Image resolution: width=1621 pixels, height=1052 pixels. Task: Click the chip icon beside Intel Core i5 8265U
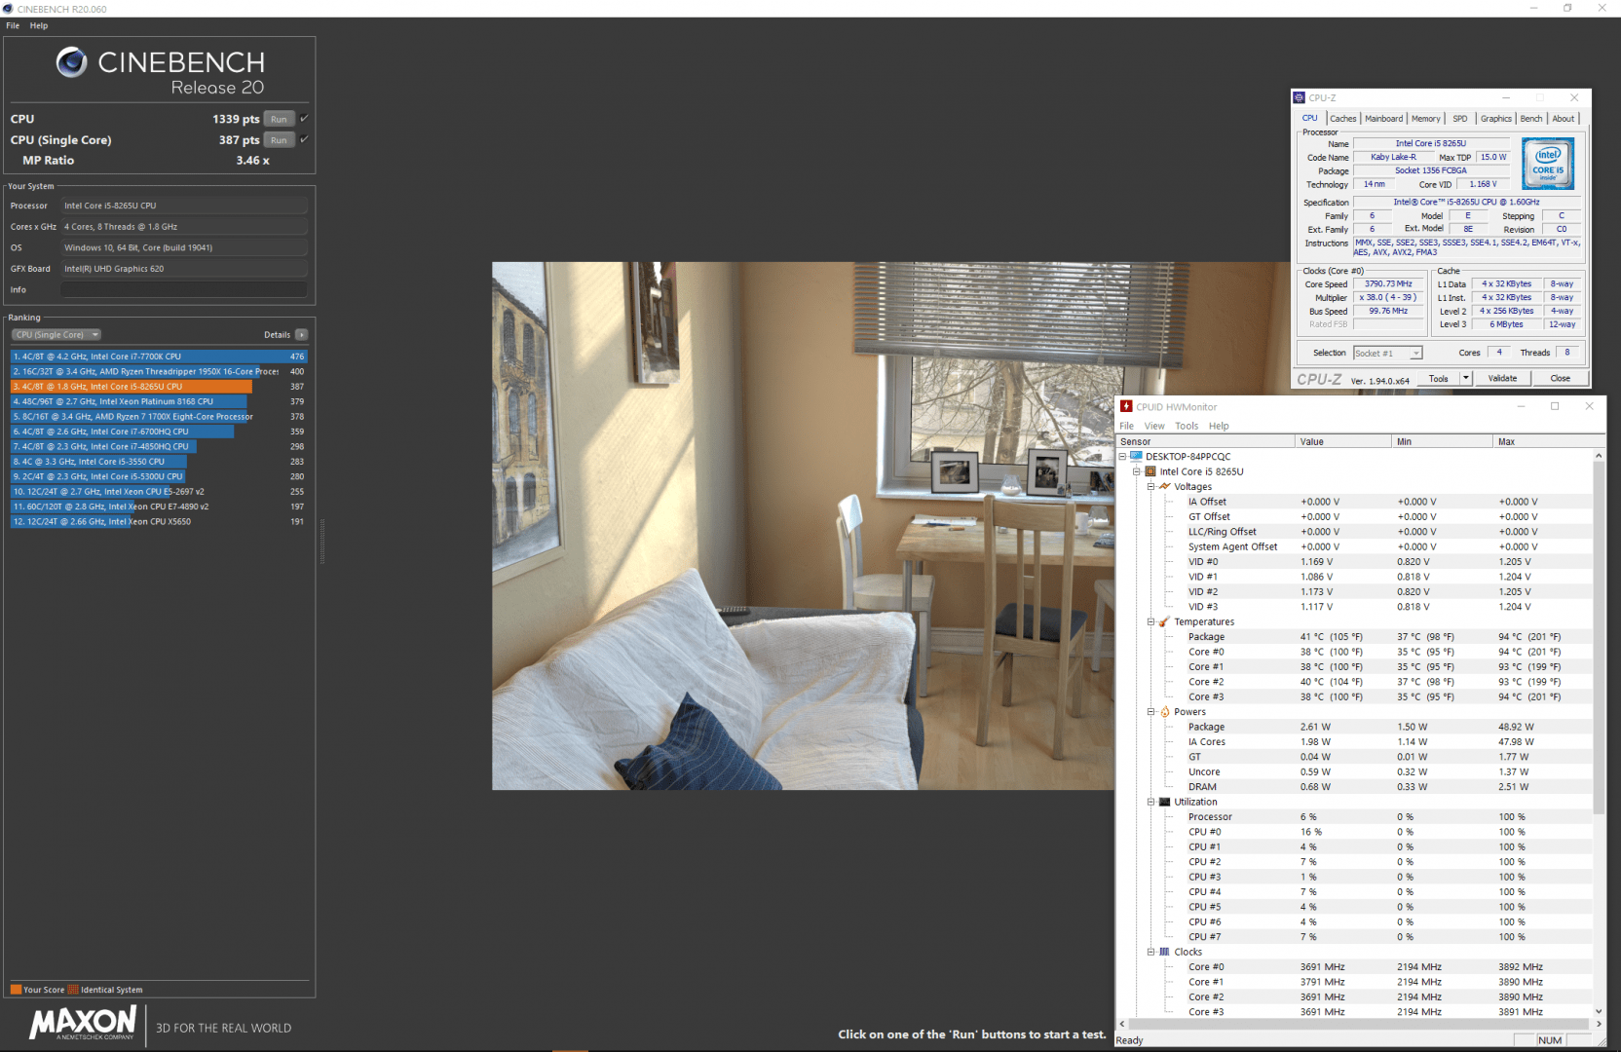1150,471
